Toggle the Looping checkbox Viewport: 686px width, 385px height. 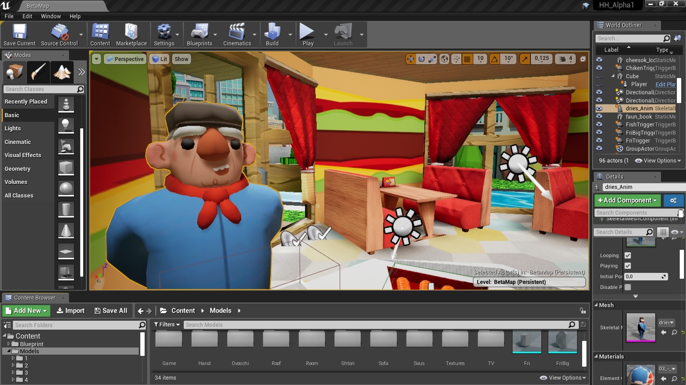coord(628,255)
